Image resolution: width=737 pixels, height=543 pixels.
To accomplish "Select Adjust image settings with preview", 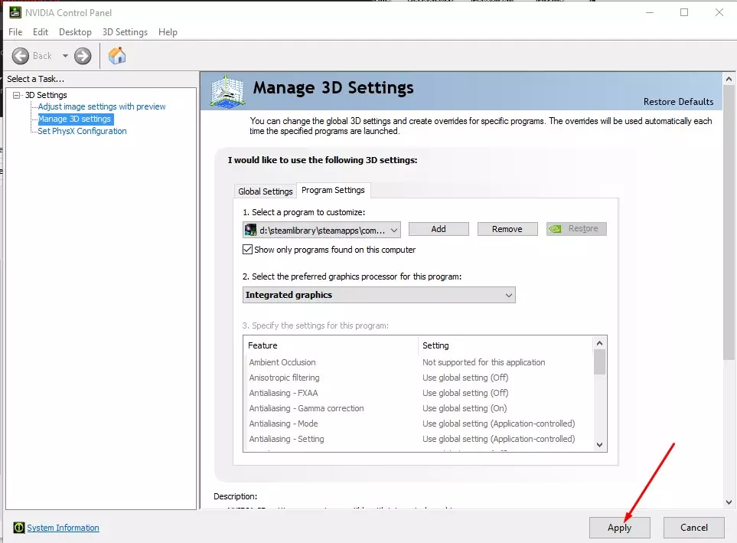I will [x=102, y=106].
